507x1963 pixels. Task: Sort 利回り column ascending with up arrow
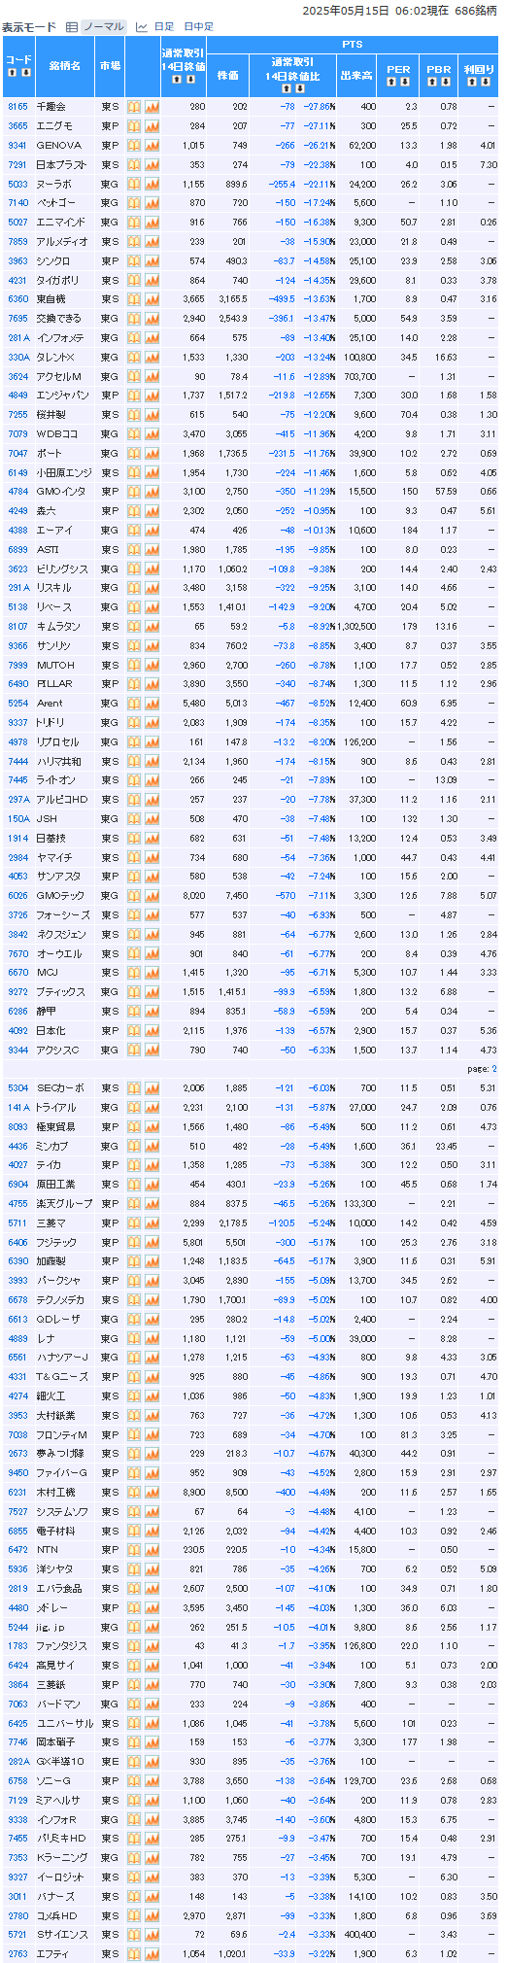coord(473,83)
